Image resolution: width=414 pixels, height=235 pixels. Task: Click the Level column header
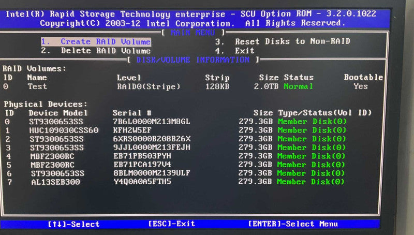click(x=129, y=78)
